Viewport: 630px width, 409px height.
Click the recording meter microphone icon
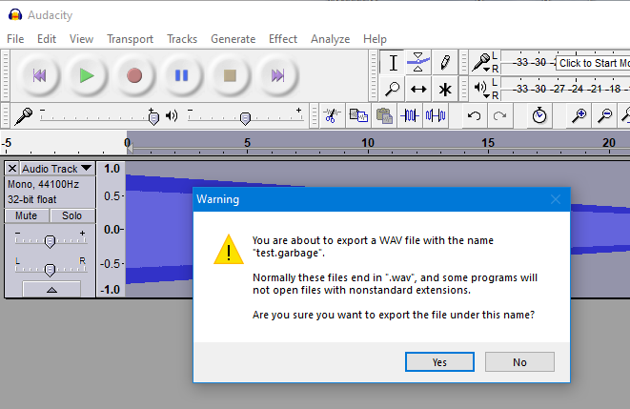pyautogui.click(x=480, y=62)
